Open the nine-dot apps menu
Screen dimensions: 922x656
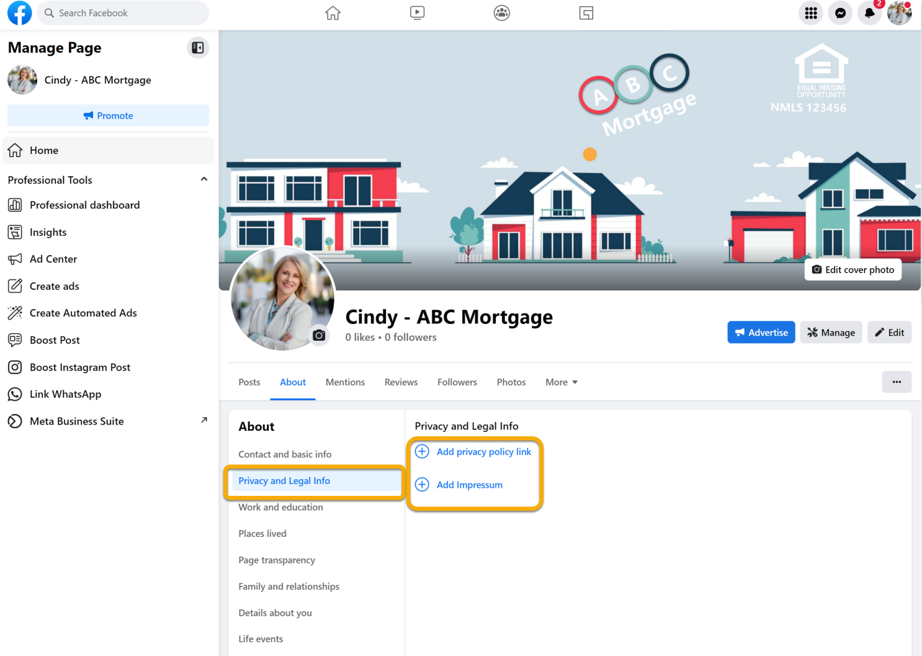(x=811, y=13)
